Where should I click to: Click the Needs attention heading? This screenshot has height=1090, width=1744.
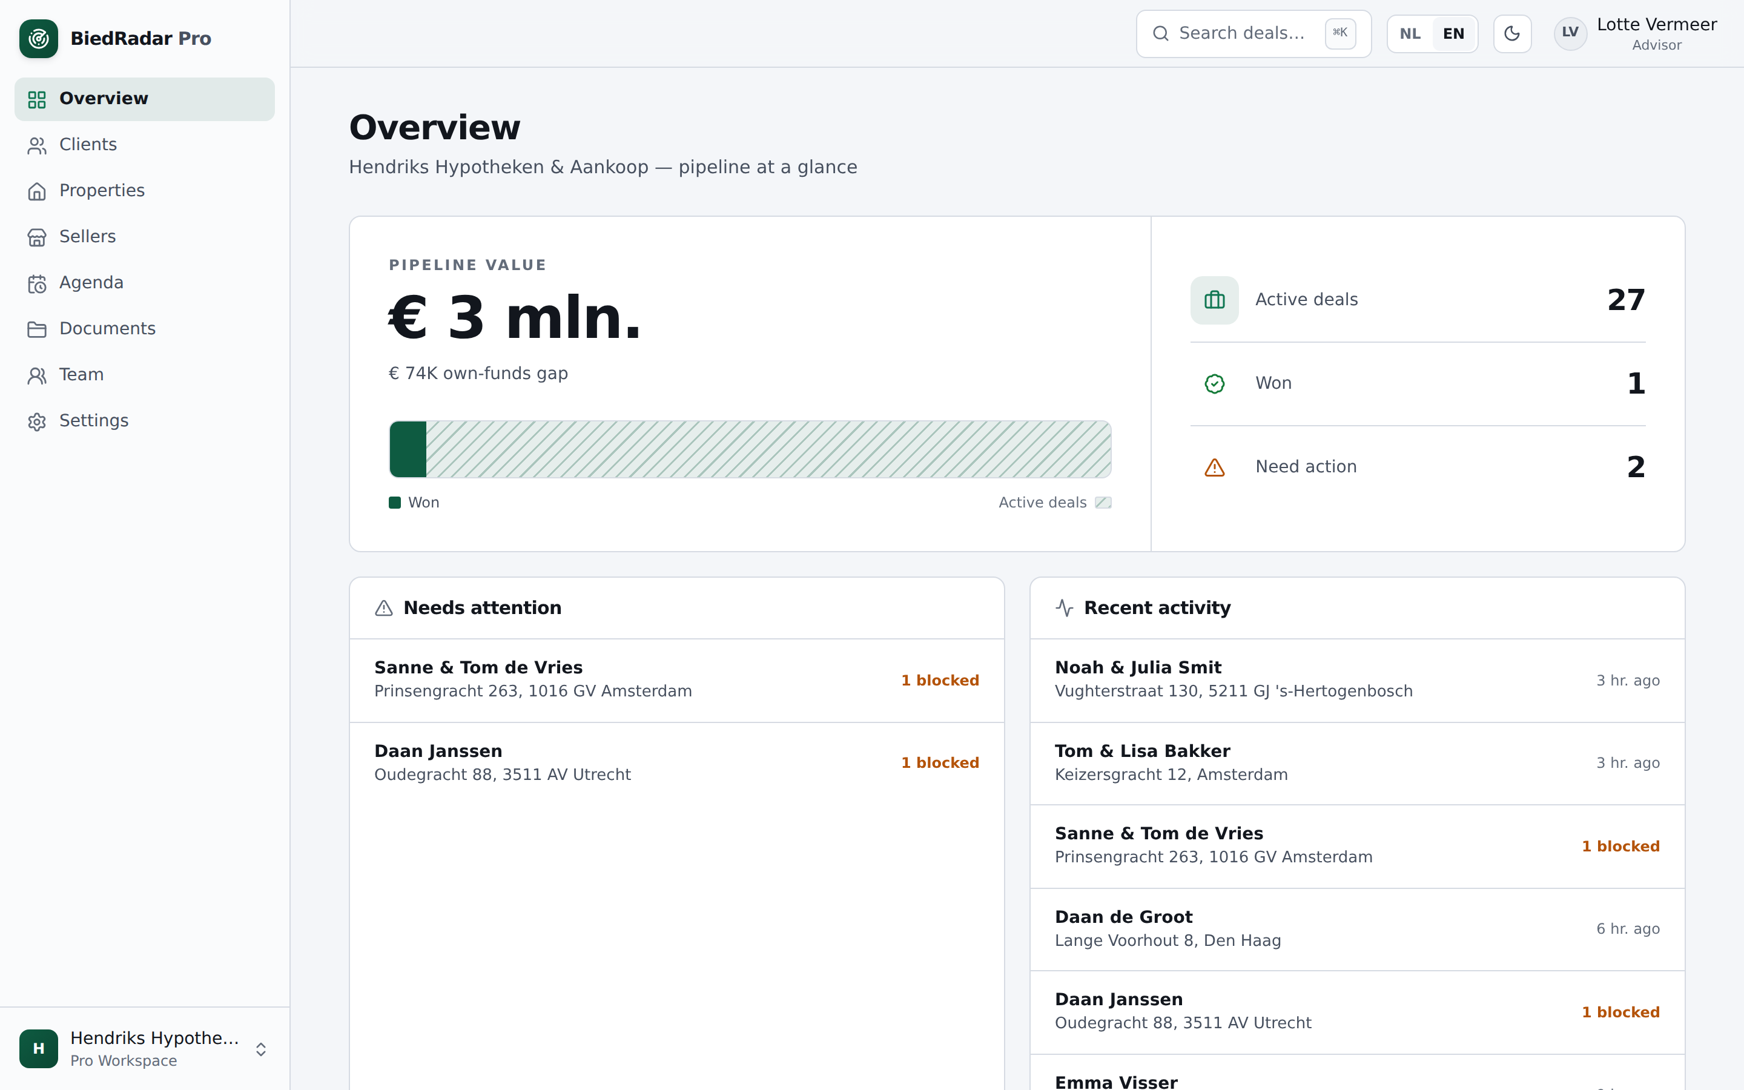[482, 609]
